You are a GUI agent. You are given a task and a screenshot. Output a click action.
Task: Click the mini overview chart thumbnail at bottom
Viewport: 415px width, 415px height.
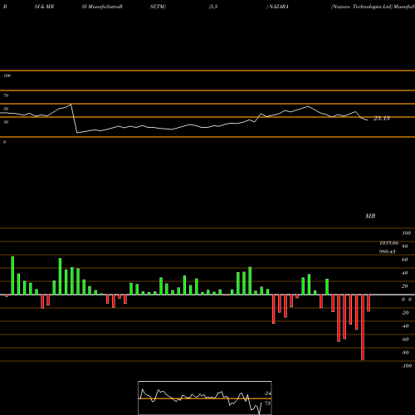[205, 398]
